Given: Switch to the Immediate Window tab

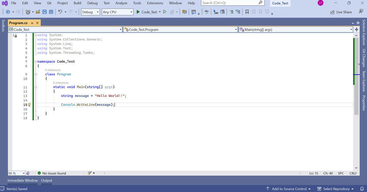Looking at the screenshot, I should pyautogui.click(x=22, y=180).
